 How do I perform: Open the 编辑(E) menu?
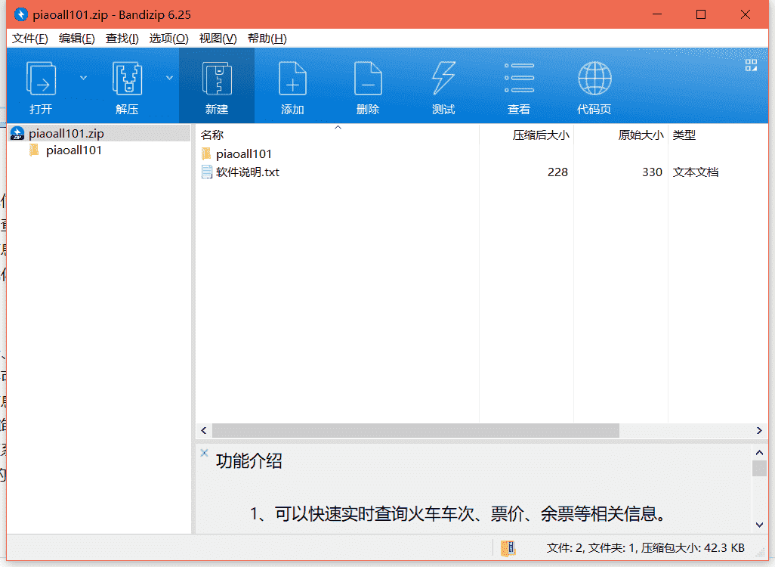(x=76, y=39)
